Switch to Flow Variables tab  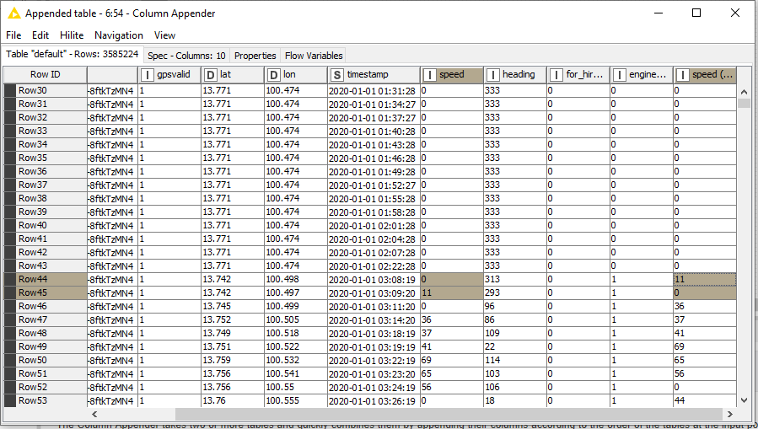click(x=314, y=56)
